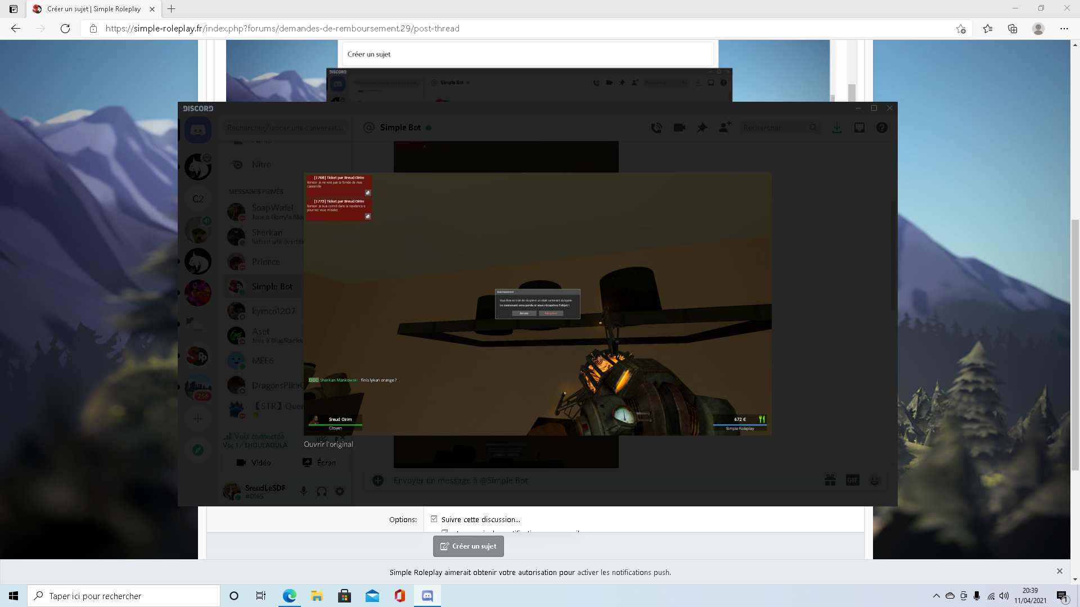Screen dimensions: 1080x607
Task: Add friends to this Discord DM
Action: coord(724,128)
